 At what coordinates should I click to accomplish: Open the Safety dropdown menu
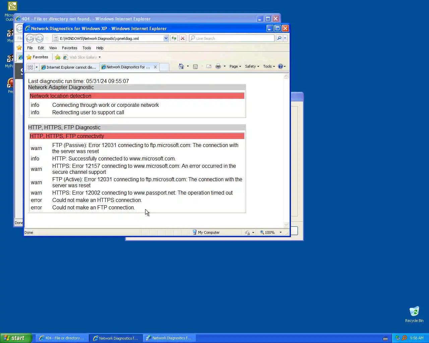point(252,66)
